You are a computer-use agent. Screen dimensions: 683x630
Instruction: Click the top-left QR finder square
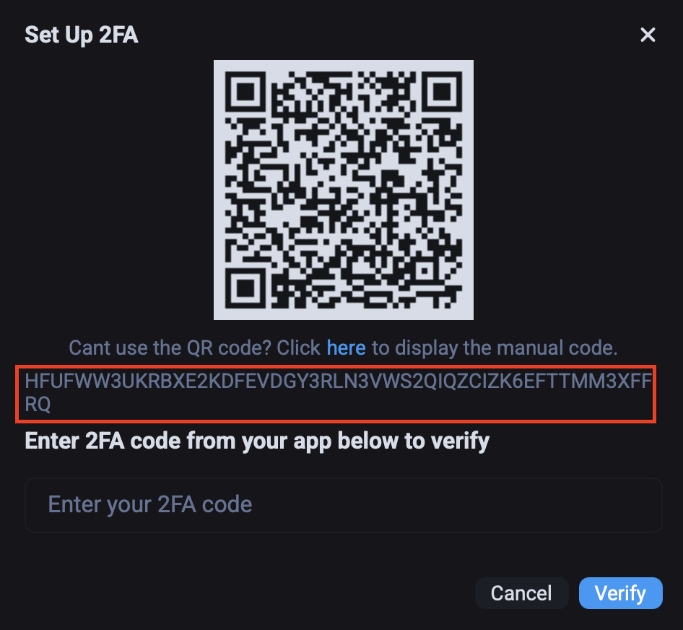[245, 92]
